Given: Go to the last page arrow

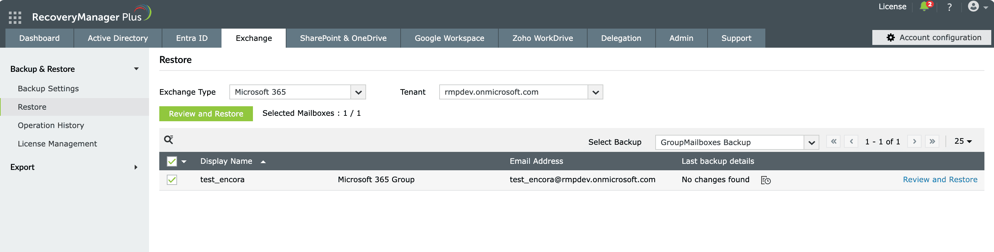Looking at the screenshot, I should tap(932, 141).
